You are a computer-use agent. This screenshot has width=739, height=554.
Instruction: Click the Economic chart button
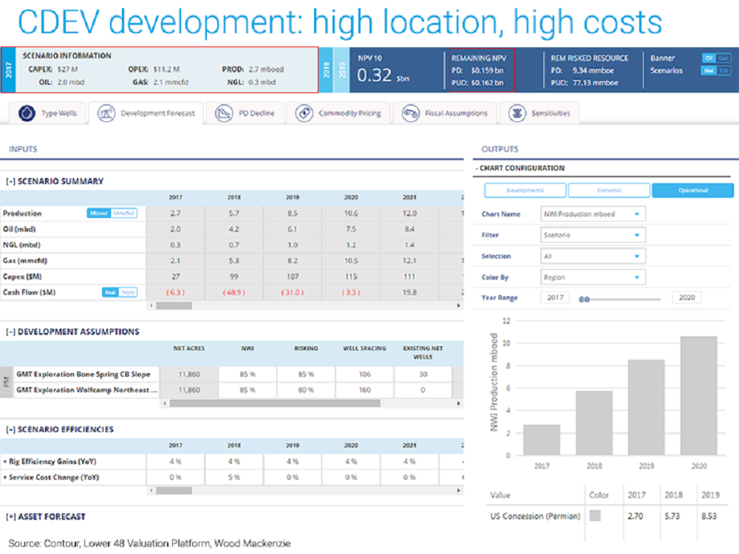coord(609,191)
